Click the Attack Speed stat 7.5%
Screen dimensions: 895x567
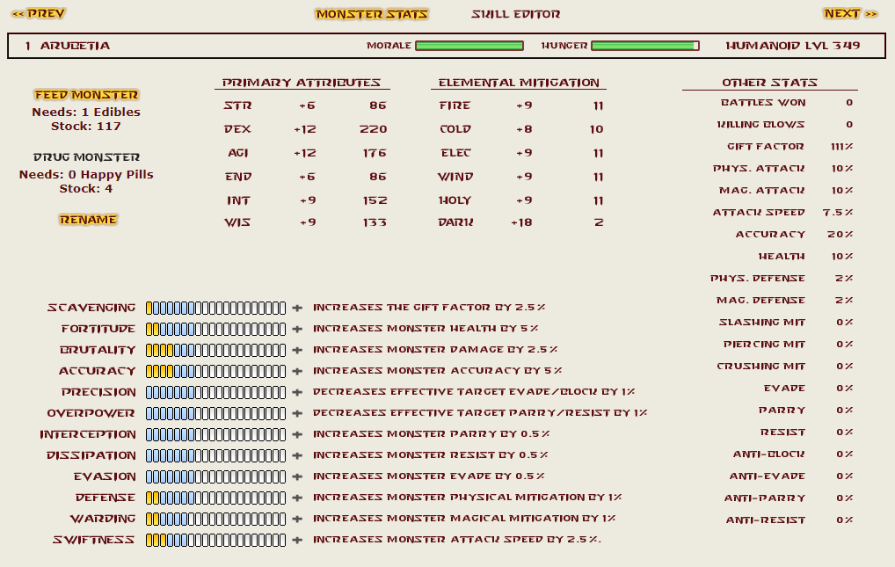tap(838, 213)
